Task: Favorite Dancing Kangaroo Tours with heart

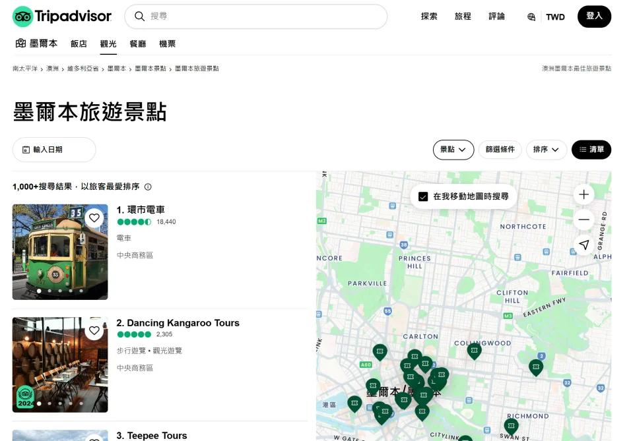Action: 94,330
